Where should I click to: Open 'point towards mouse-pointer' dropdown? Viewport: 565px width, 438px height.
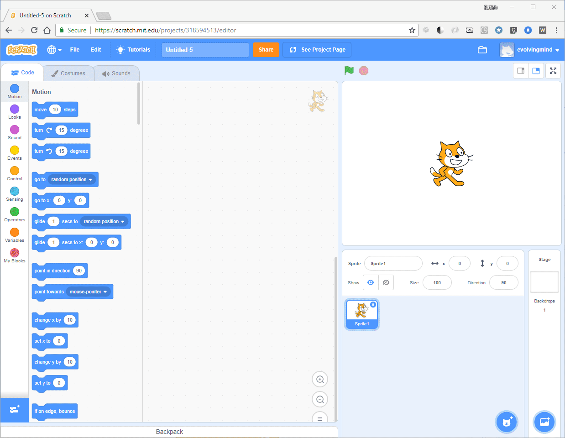point(89,292)
